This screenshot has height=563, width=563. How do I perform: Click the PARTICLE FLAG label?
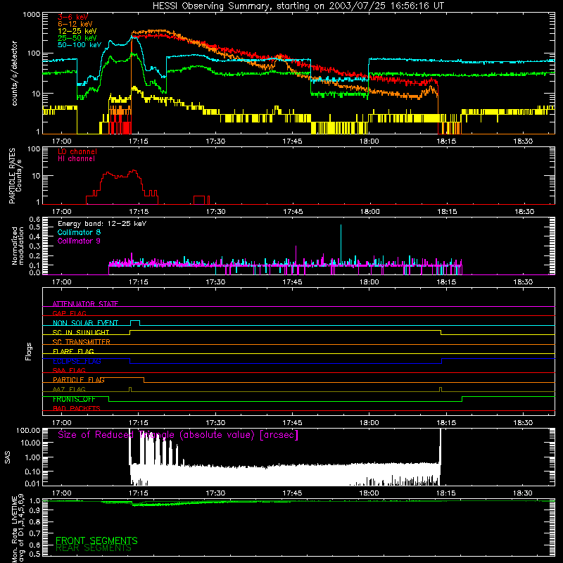coord(79,380)
